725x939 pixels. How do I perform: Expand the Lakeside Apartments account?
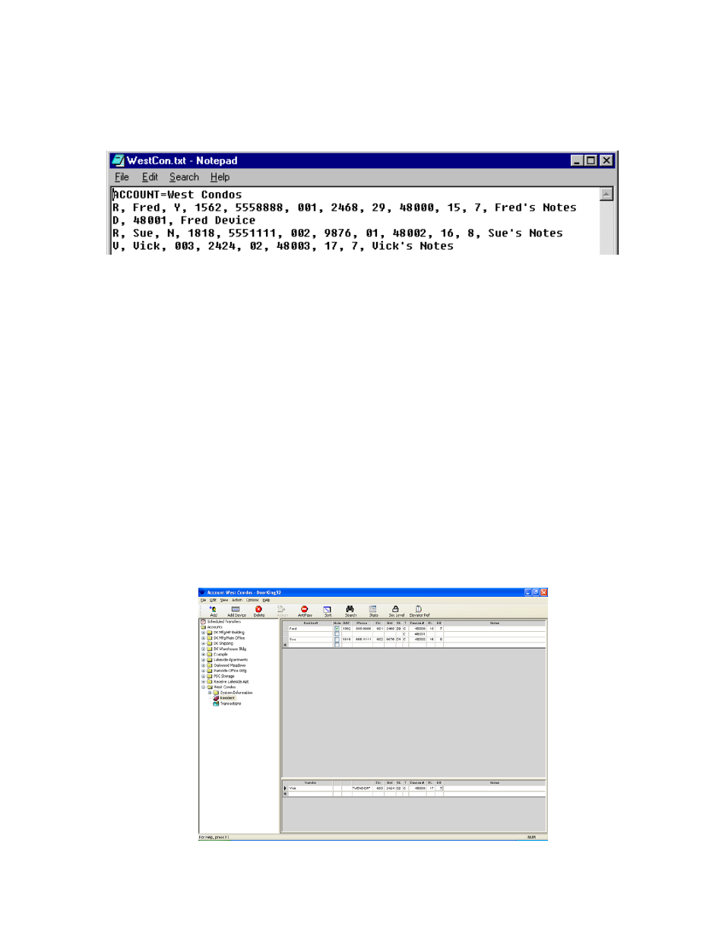[203, 660]
